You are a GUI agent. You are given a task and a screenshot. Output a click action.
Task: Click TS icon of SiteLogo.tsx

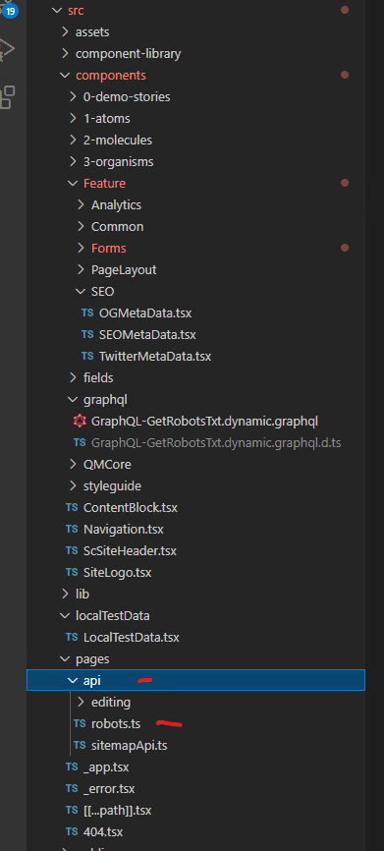click(x=72, y=573)
